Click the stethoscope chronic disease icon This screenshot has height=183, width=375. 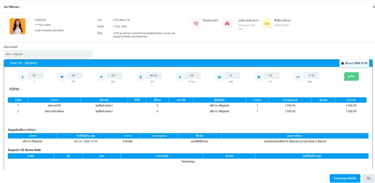click(196, 23)
